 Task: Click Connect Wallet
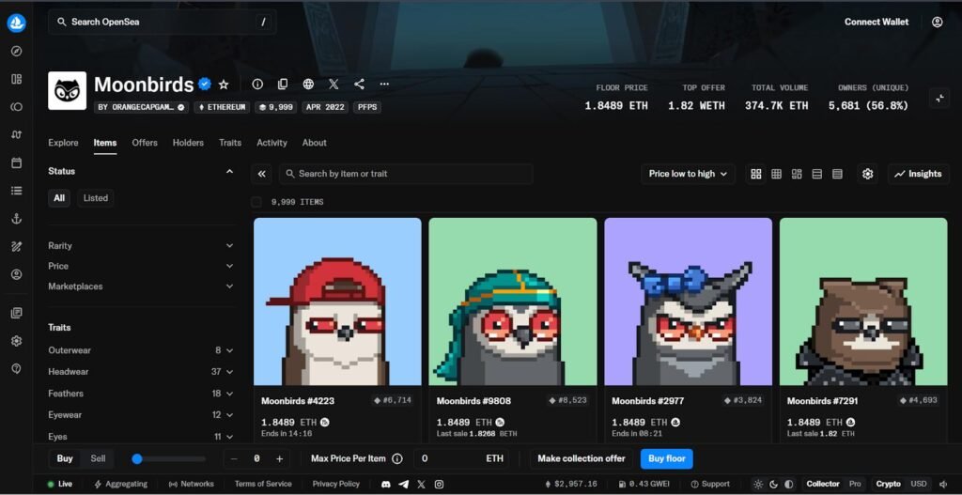(x=877, y=23)
